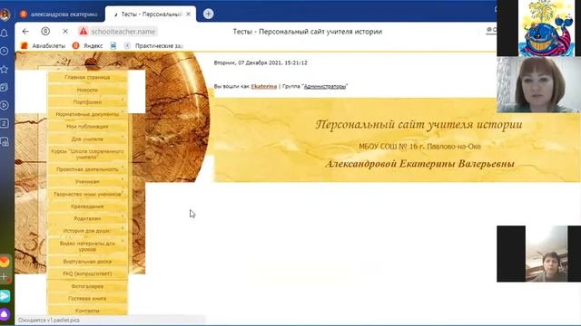
Task: Open favorites star icon in sidebar
Action: tap(5, 69)
